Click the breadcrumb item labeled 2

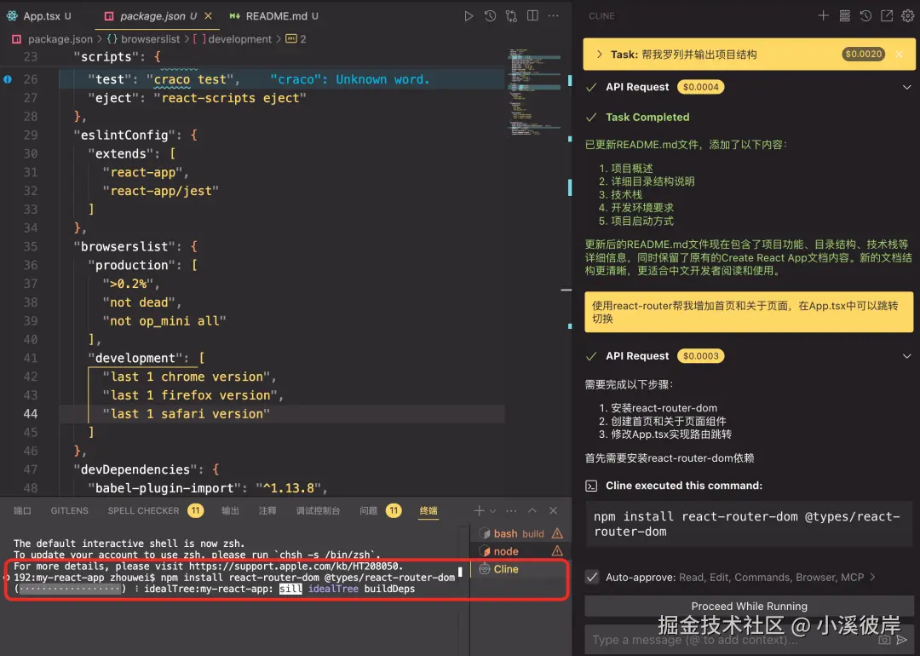(x=296, y=38)
